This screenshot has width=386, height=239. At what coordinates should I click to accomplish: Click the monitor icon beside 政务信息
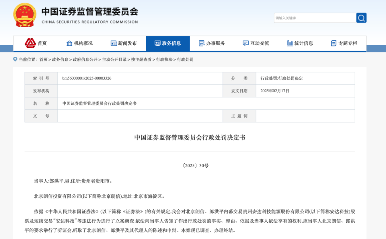point(158,43)
